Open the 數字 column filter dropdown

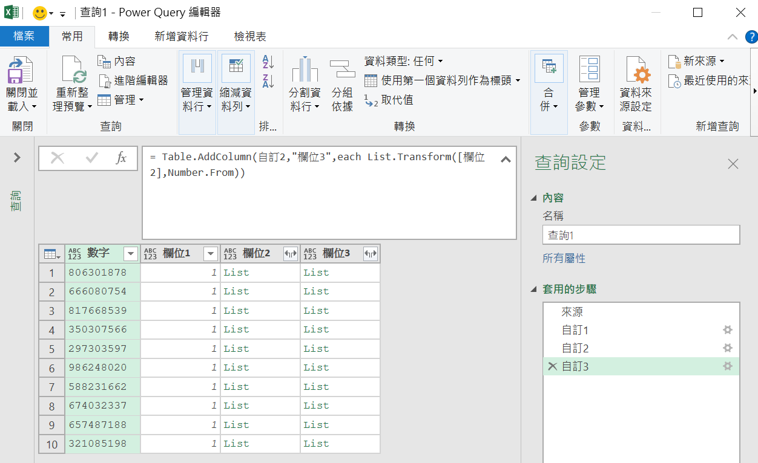click(x=130, y=254)
